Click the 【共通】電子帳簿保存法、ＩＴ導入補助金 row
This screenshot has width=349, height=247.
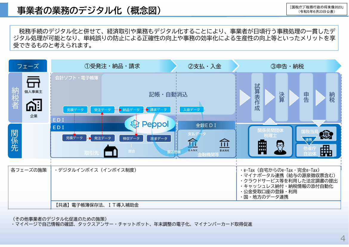[196, 205]
